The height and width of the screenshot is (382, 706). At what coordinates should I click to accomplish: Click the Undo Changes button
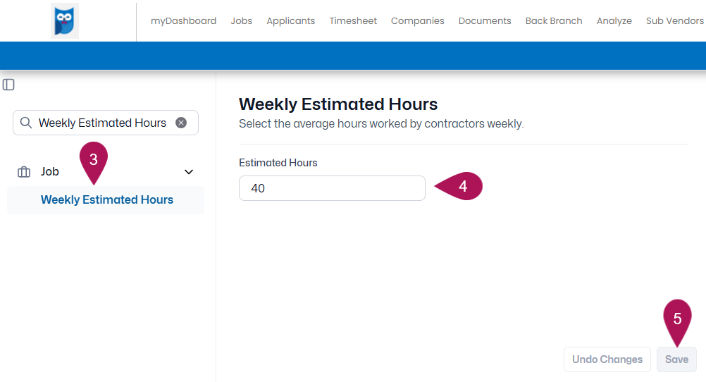607,359
